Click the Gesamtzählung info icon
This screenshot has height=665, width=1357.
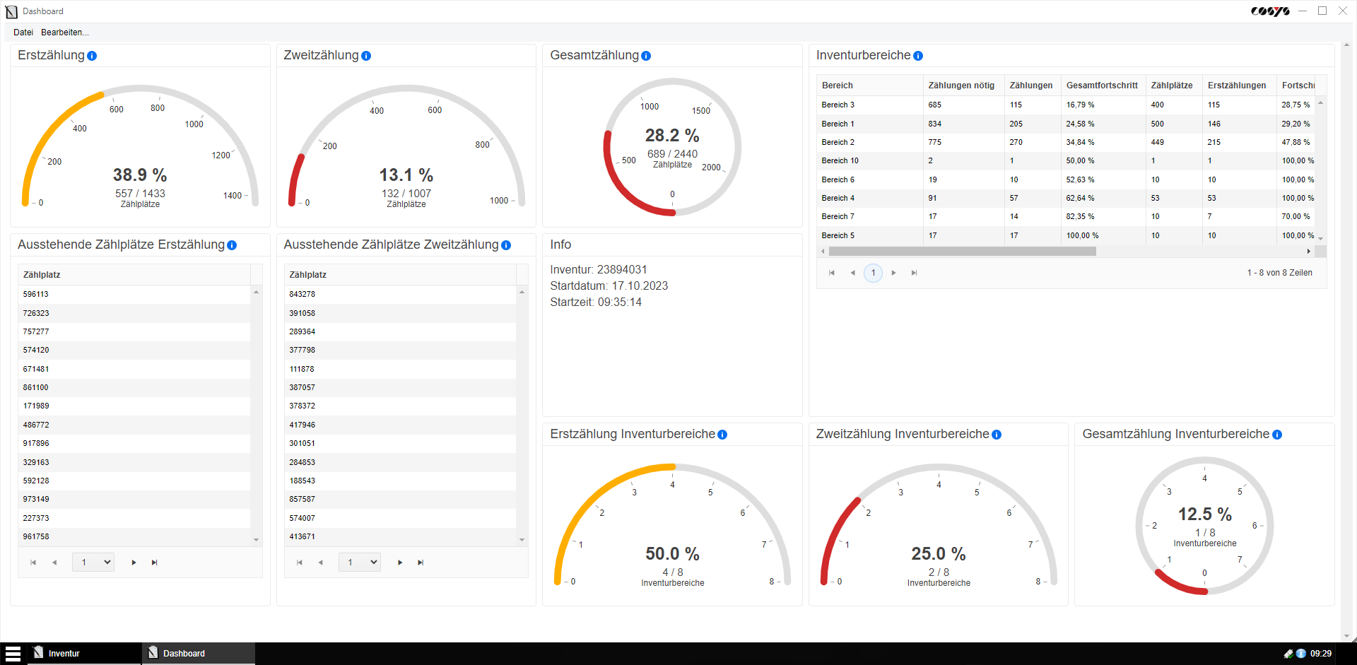646,56
